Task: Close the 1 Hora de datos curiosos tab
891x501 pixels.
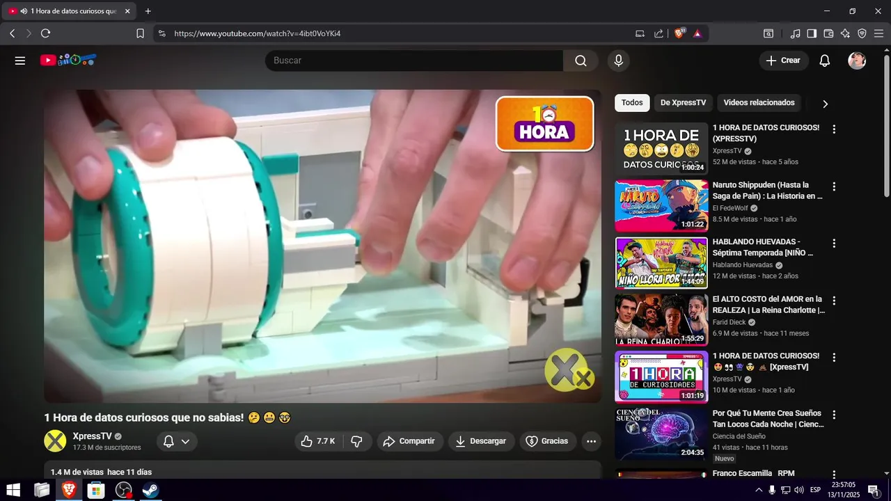Action: point(127,11)
